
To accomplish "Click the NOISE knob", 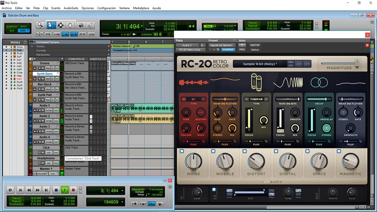I will click(194, 161).
